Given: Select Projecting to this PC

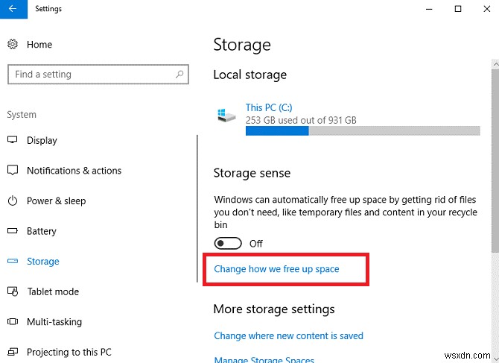Looking at the screenshot, I should pos(69,352).
